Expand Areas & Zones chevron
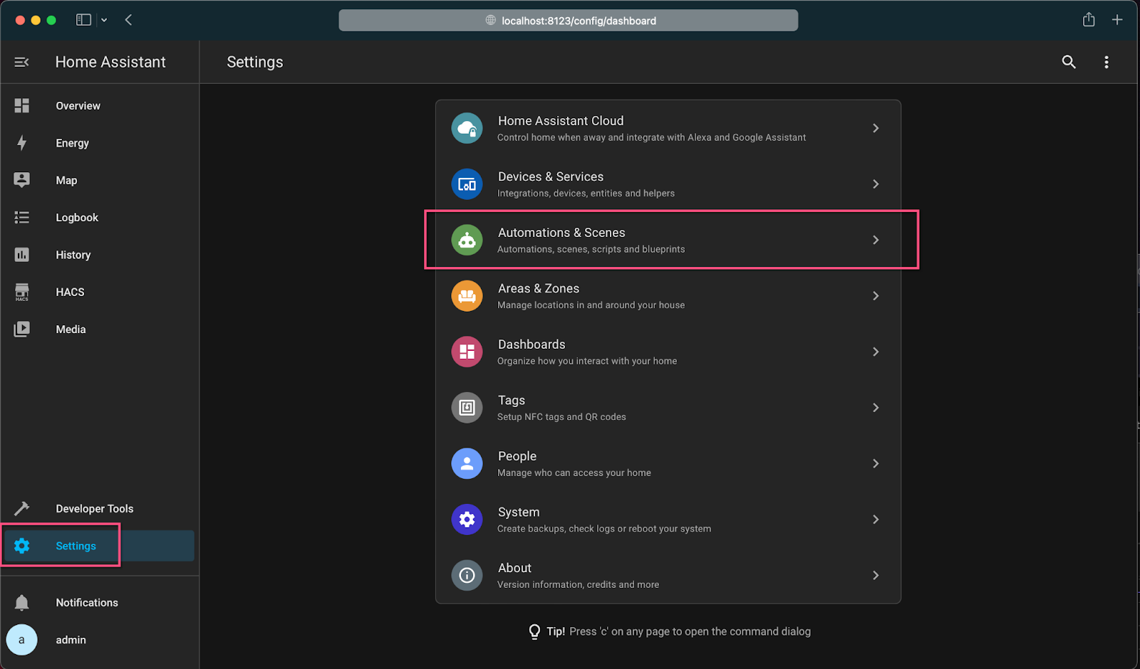This screenshot has height=669, width=1140. [876, 296]
